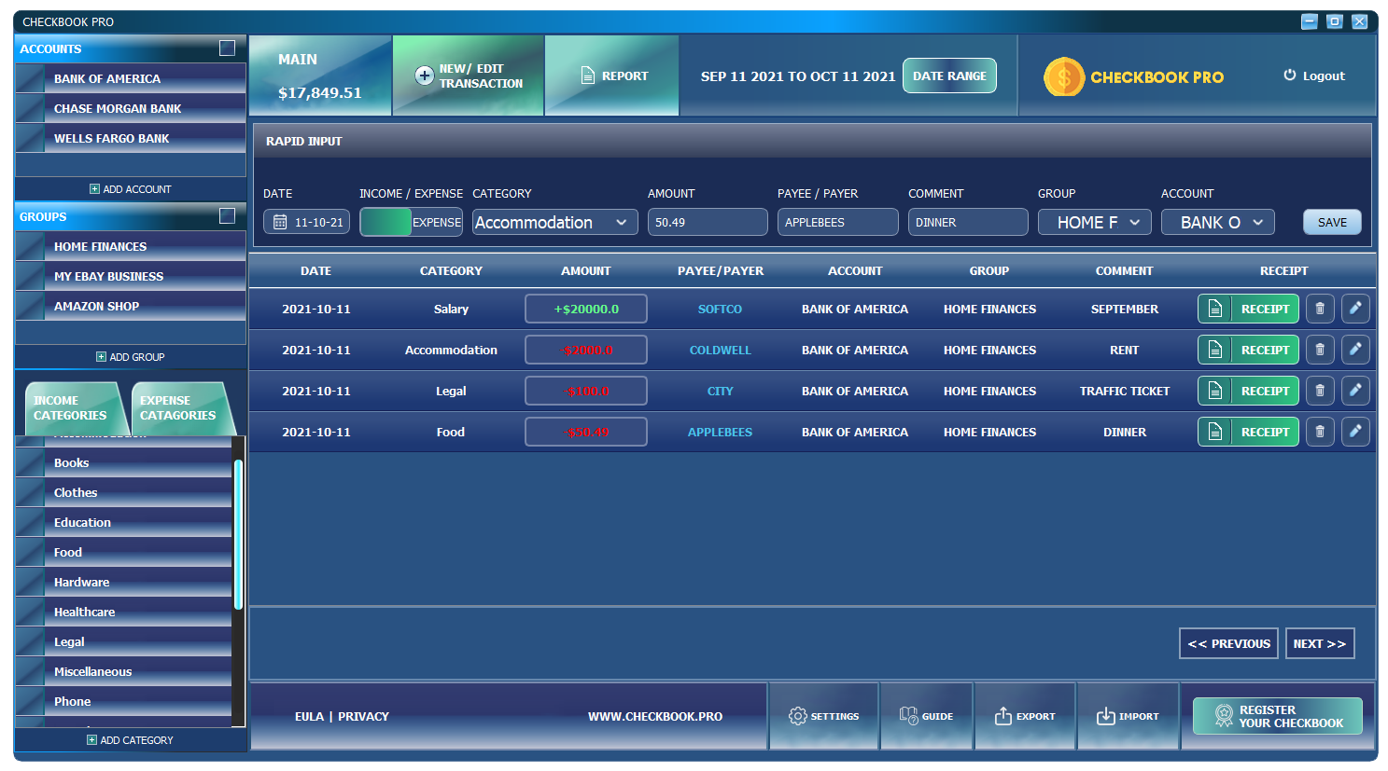Delete the Food transaction with trash icon
Image resolution: width=1388 pixels, height=771 pixels.
tap(1320, 432)
